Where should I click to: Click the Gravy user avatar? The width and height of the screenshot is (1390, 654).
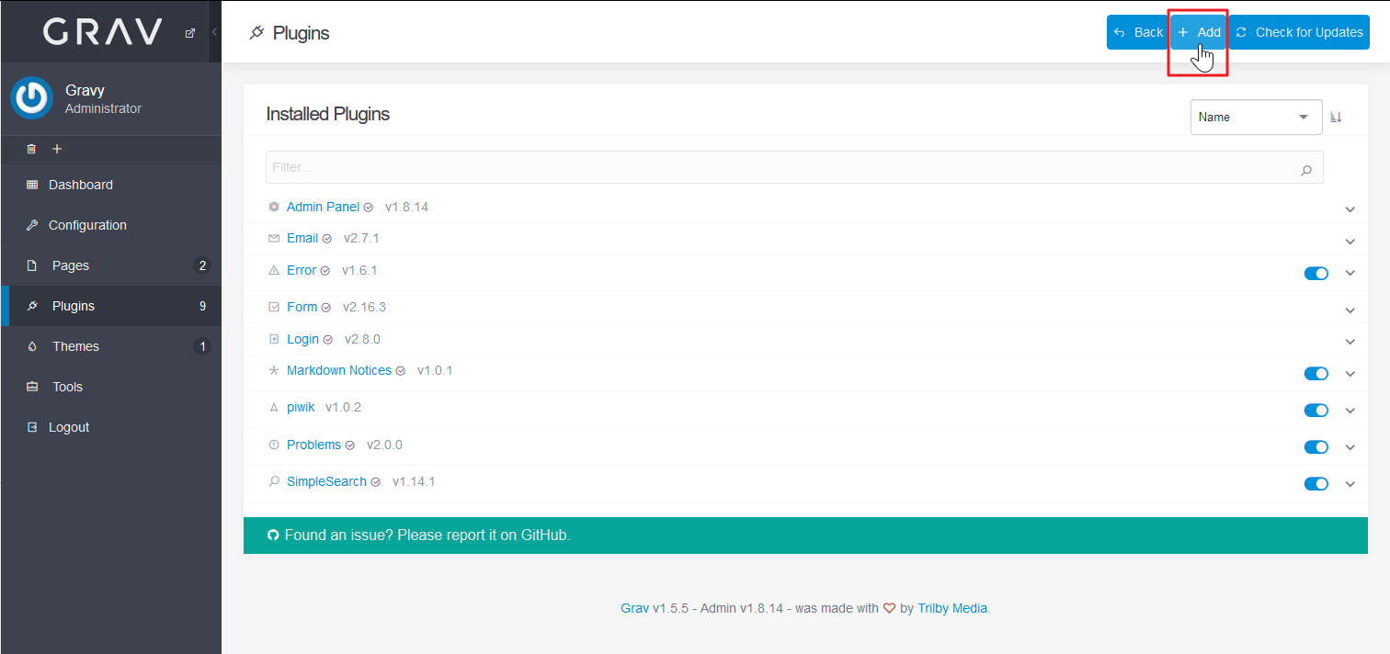[x=32, y=97]
